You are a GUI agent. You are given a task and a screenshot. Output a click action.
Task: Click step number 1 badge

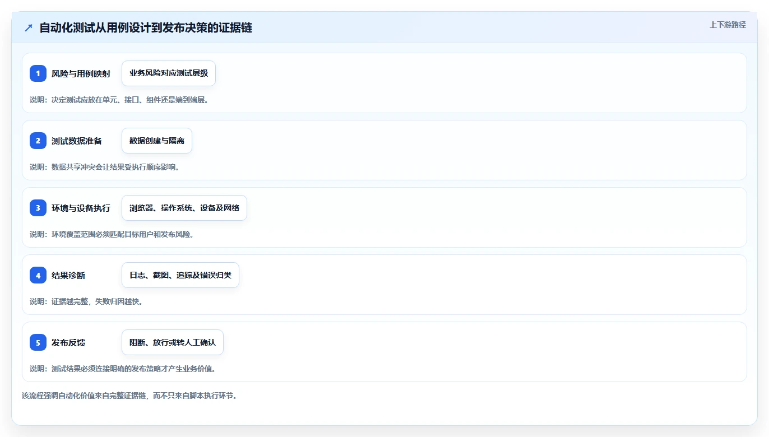(38, 73)
